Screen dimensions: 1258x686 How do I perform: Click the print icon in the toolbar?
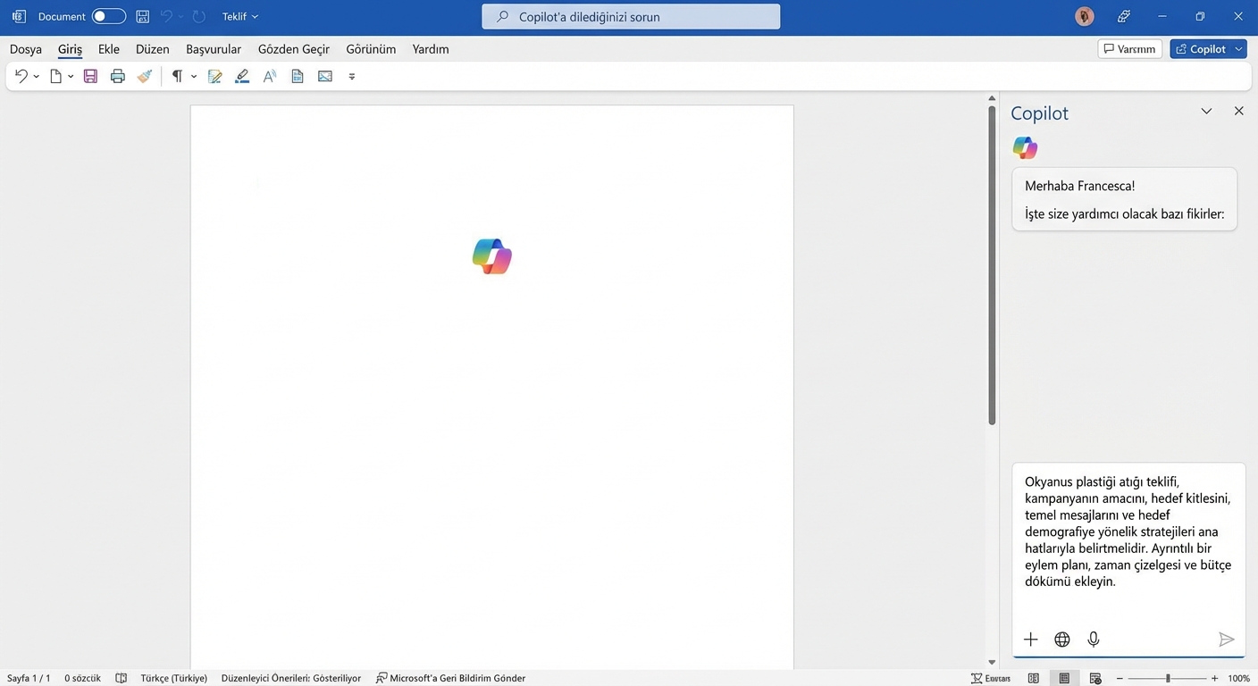click(117, 77)
